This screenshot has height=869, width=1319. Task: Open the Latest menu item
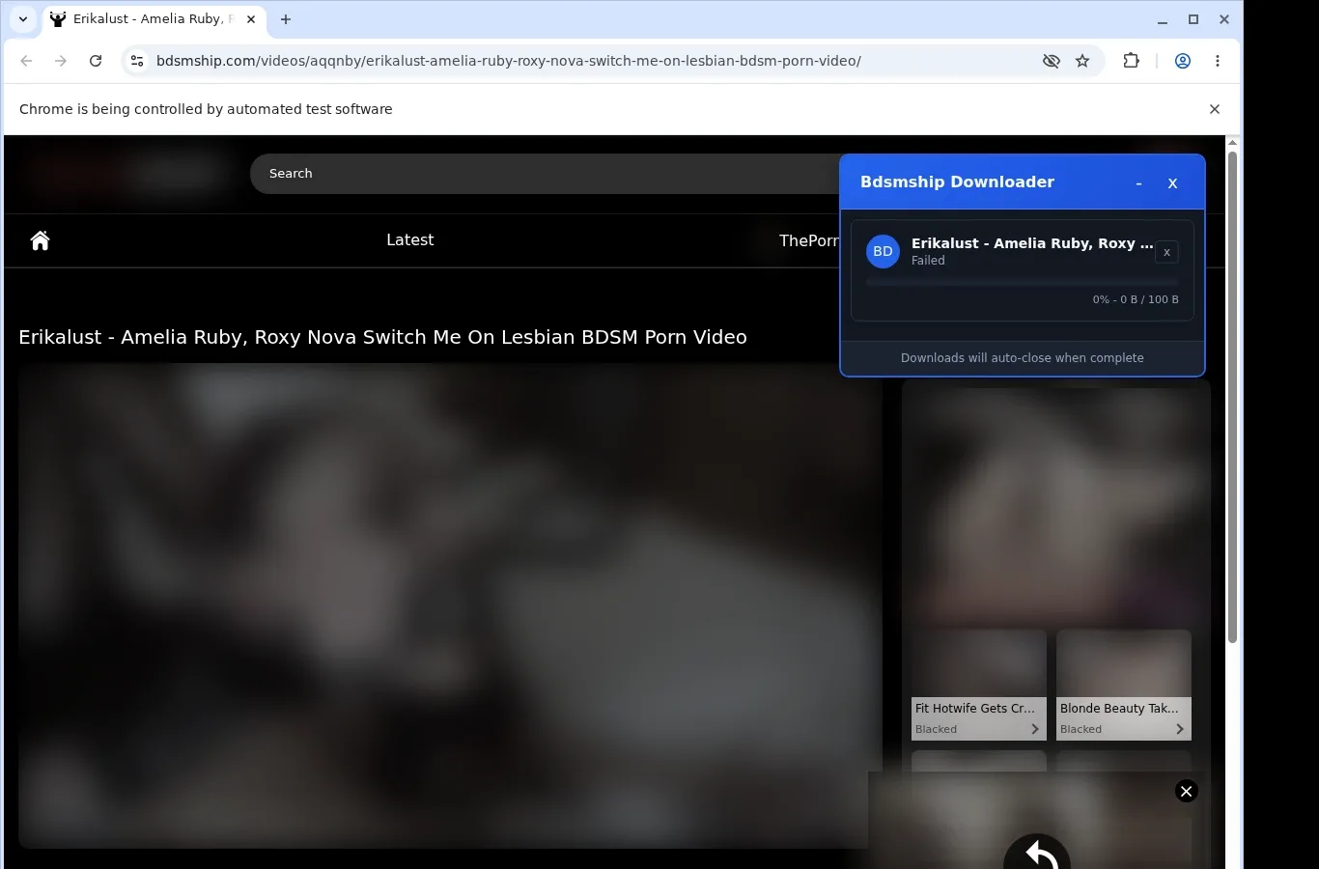coord(410,240)
